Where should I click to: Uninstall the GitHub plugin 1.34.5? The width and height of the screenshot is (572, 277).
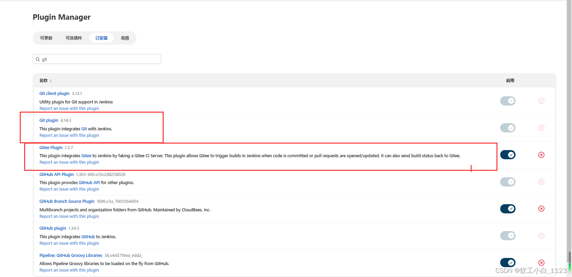pos(541,235)
